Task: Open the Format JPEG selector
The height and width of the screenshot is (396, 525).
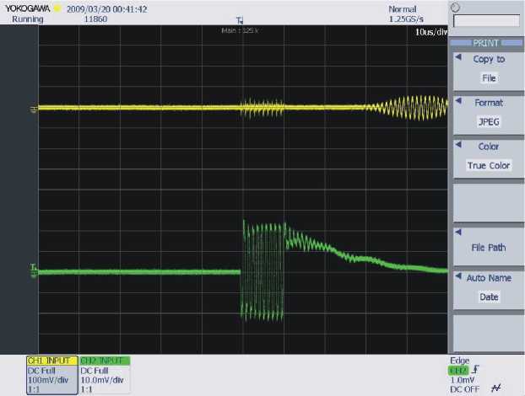Action: click(x=488, y=120)
